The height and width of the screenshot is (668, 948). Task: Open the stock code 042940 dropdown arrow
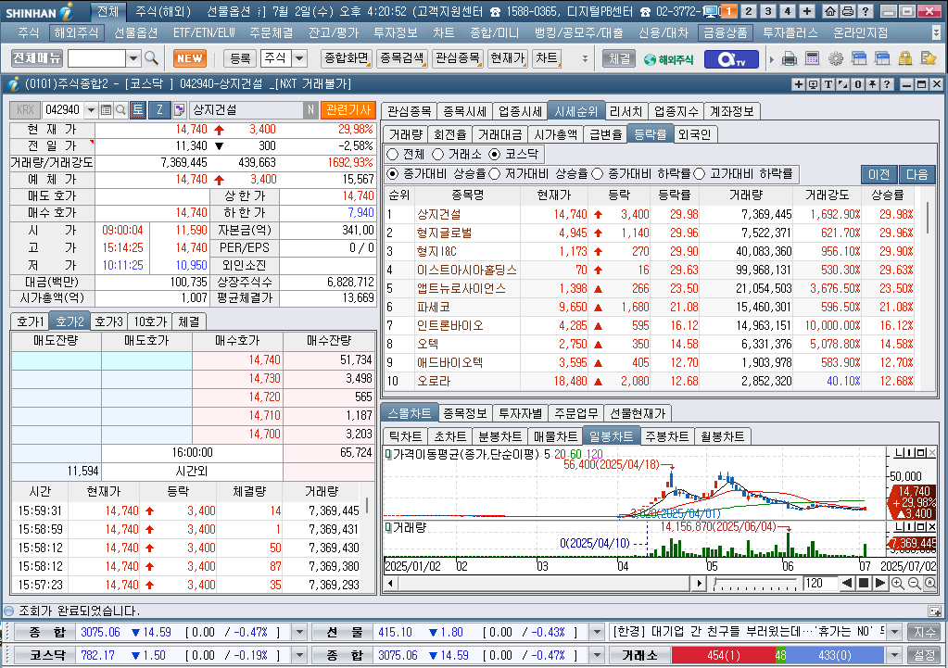pyautogui.click(x=91, y=110)
